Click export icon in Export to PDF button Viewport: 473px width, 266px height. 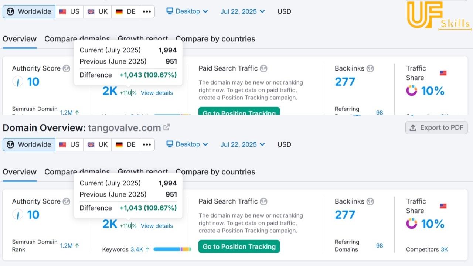(x=413, y=128)
